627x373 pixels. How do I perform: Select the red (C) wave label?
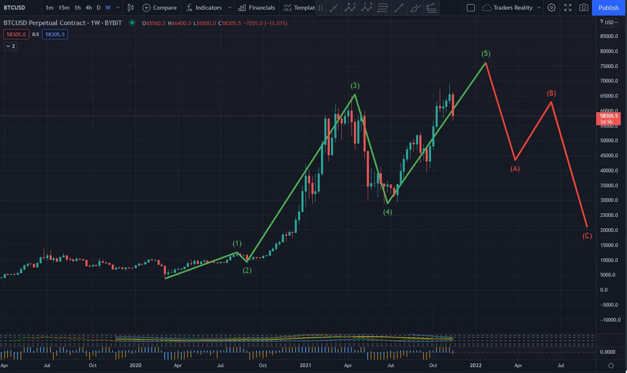tap(587, 236)
